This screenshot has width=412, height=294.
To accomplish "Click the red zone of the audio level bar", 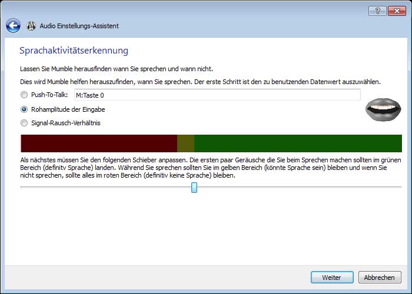I will [x=99, y=143].
